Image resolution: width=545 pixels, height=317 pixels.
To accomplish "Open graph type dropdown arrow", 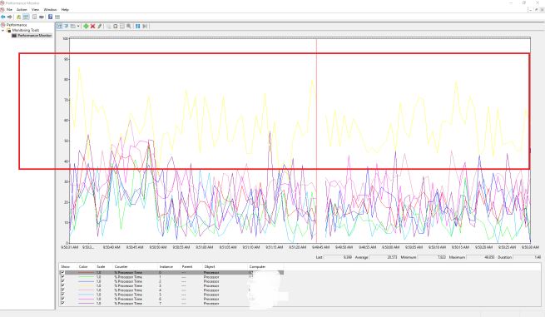I will pyautogui.click(x=78, y=26).
